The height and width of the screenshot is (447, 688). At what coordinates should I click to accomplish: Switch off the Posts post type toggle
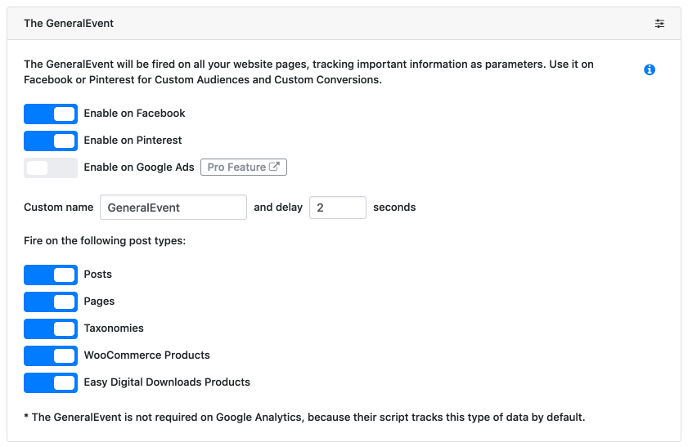(51, 275)
